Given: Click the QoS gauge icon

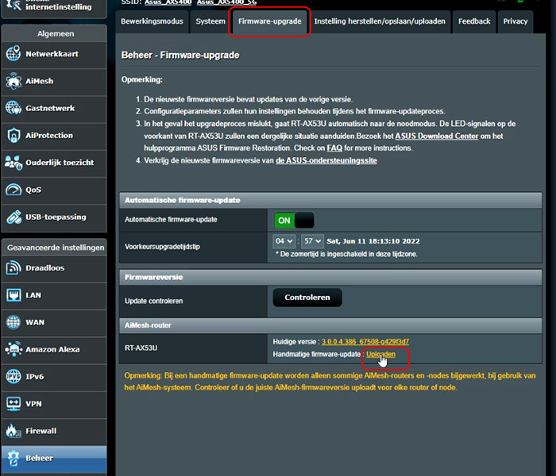Looking at the screenshot, I should pyautogui.click(x=14, y=190).
